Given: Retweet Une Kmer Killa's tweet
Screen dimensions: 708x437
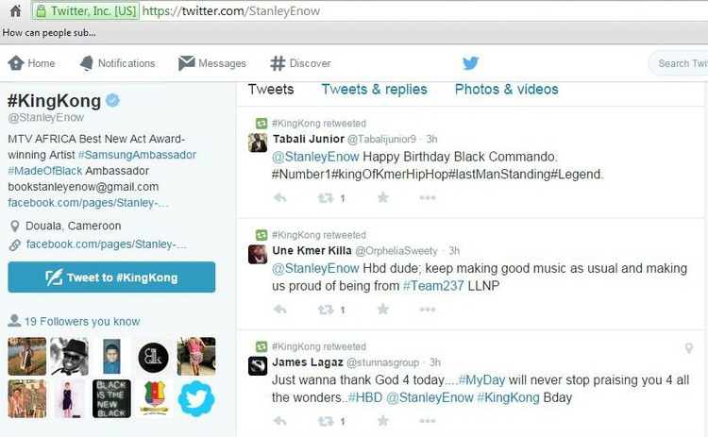Looking at the screenshot, I should (x=326, y=310).
